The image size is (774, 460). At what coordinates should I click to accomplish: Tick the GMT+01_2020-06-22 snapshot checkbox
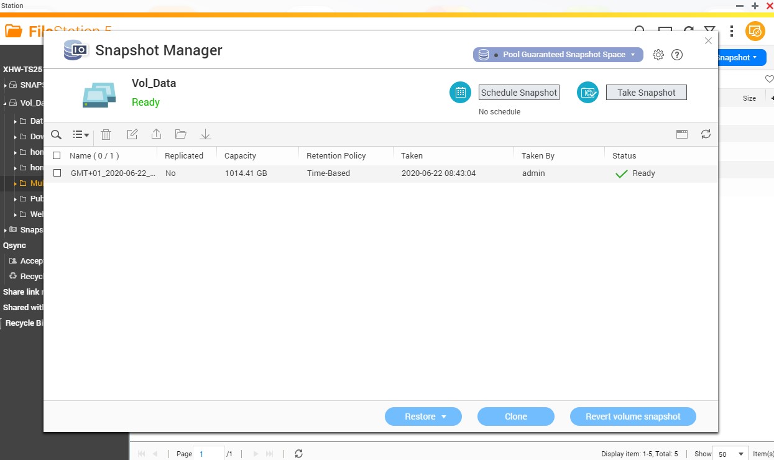point(57,173)
